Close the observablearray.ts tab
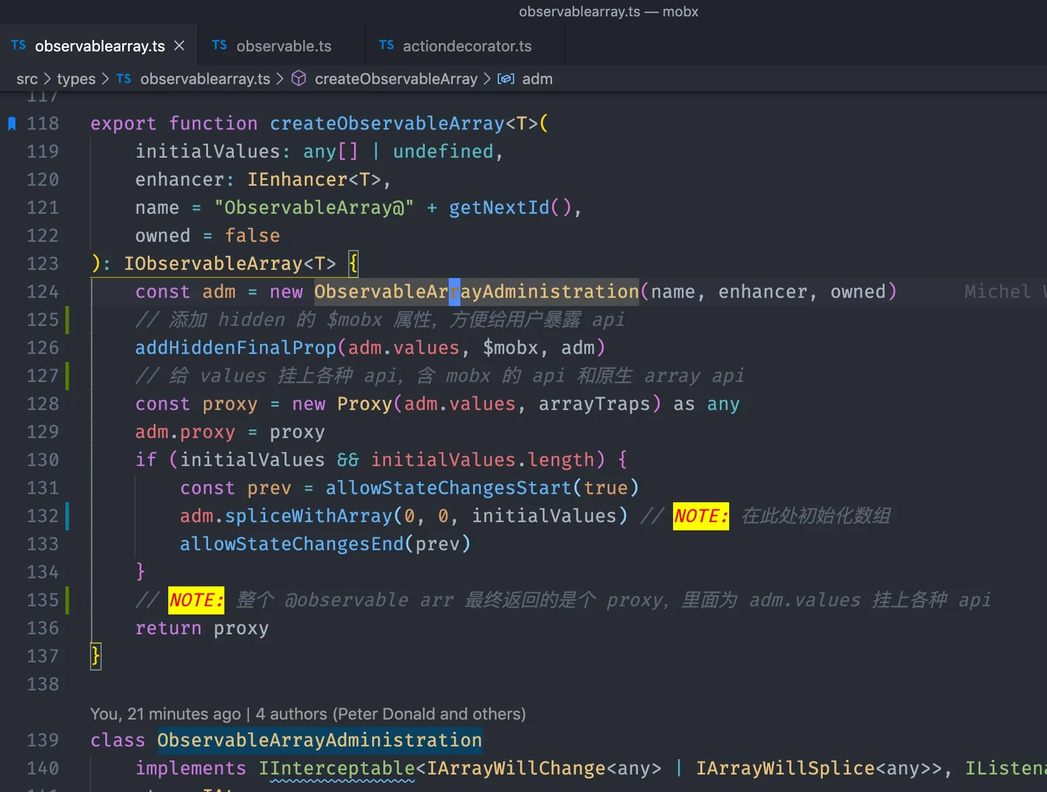 click(179, 46)
